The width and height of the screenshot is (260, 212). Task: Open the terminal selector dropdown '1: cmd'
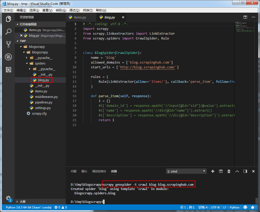pos(186,171)
